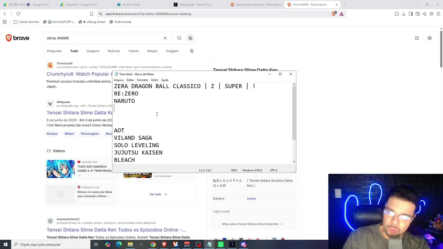Select the Notícias search tab
Image resolution: width=443 pixels, height=249 pixels.
[114, 51]
